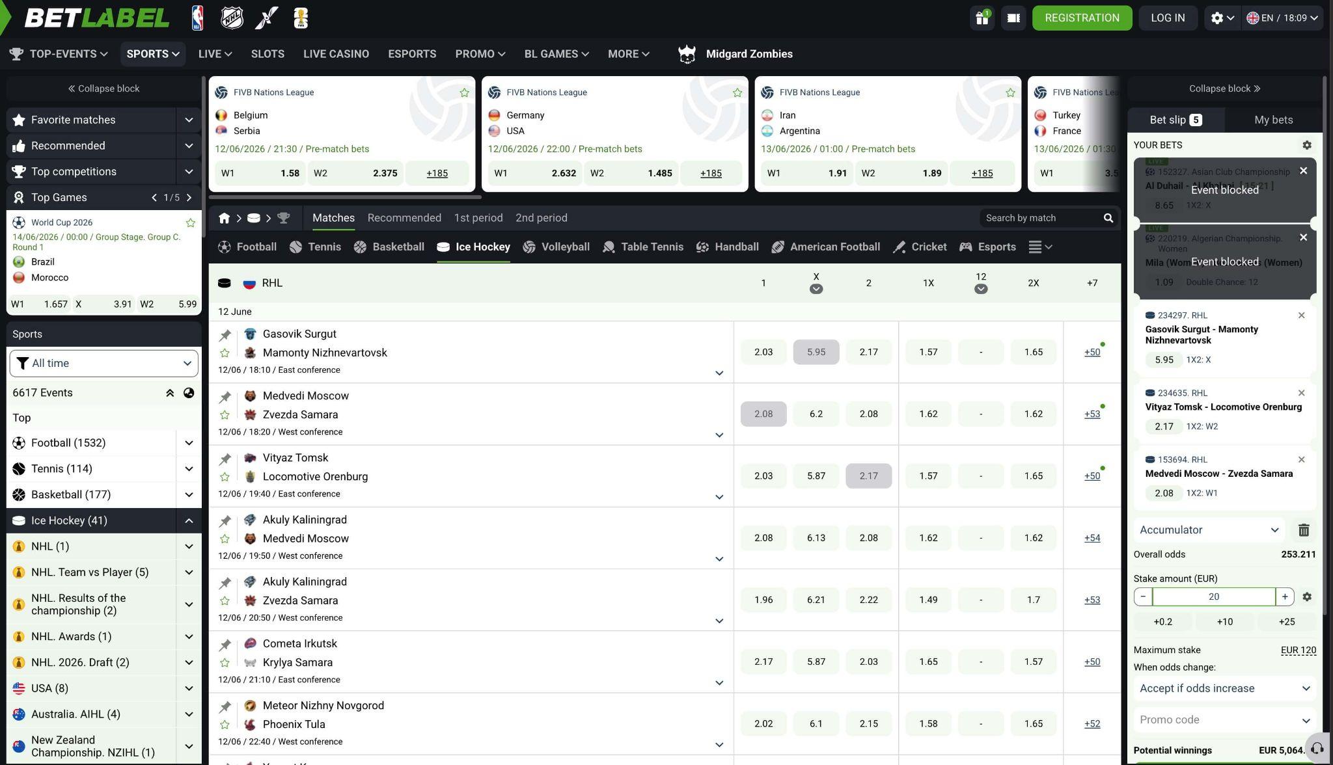Open stake amount settings gear
Screen dimensions: 1333x765
pyautogui.click(x=1307, y=597)
